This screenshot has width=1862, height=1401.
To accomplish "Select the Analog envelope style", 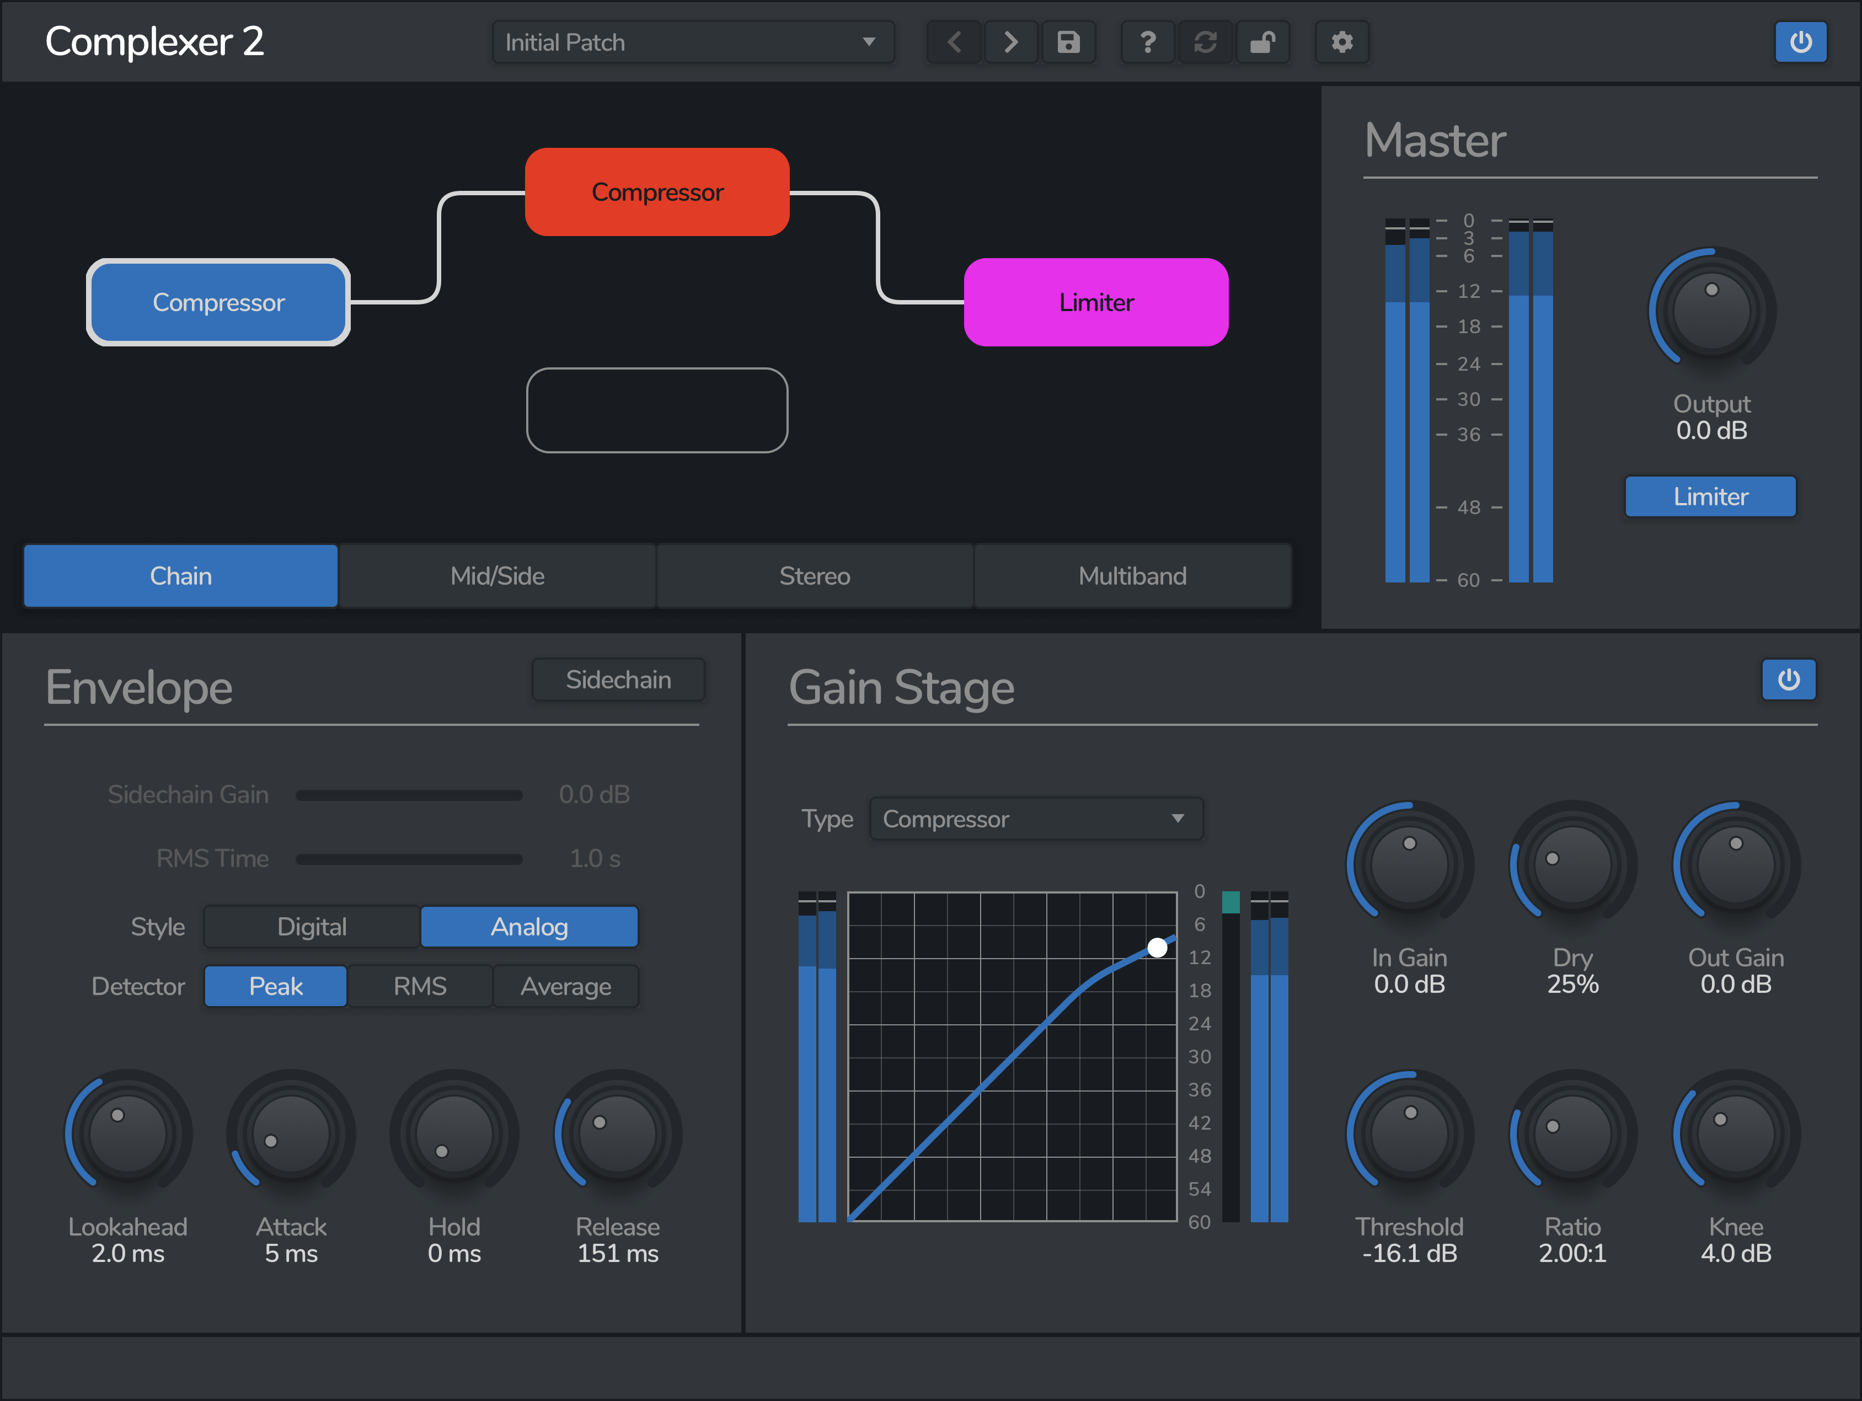I will (x=528, y=926).
